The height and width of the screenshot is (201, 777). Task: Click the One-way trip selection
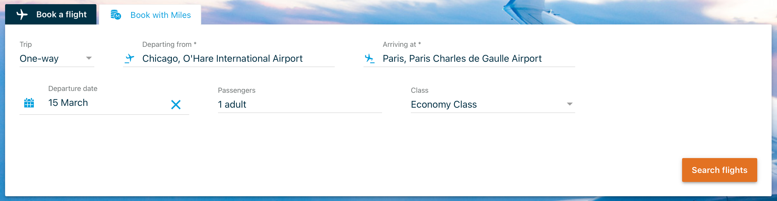pos(39,59)
